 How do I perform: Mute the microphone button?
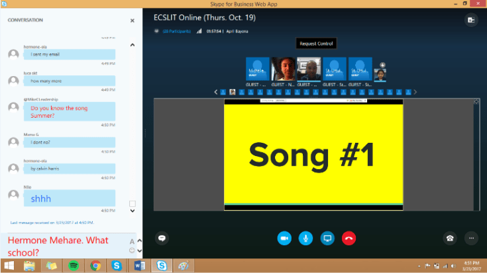[x=305, y=238]
